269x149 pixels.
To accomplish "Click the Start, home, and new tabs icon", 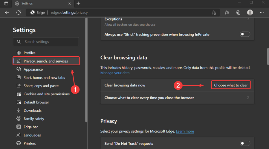I will [19, 77].
